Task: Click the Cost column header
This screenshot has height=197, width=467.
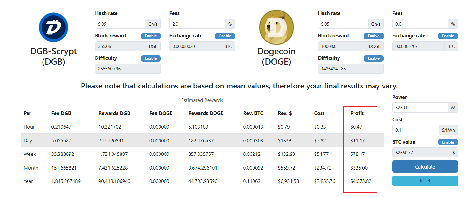Action: pos(319,113)
